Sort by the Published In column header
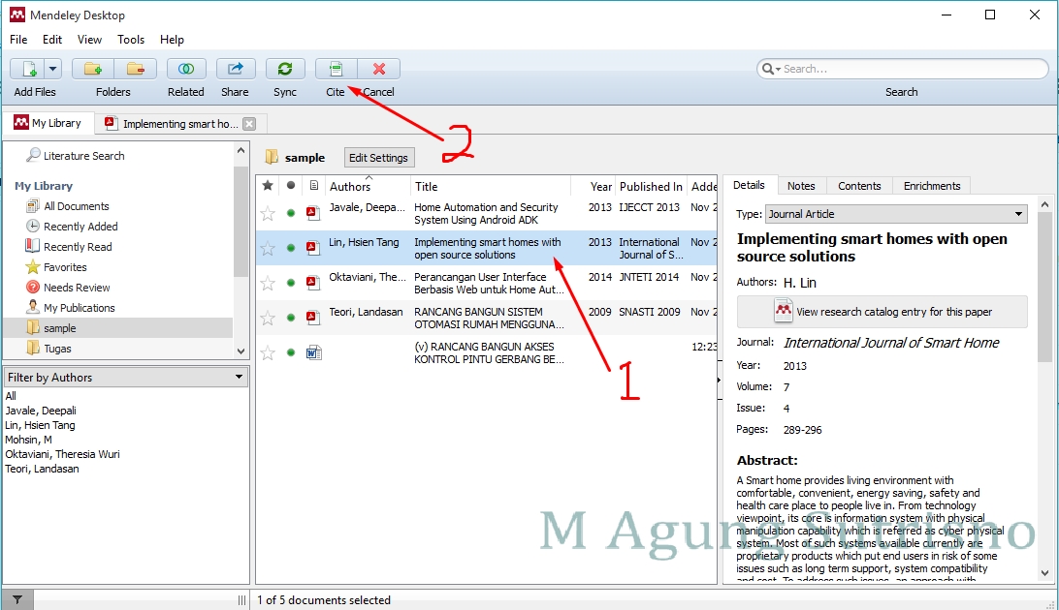This screenshot has height=610, width=1059. [651, 186]
